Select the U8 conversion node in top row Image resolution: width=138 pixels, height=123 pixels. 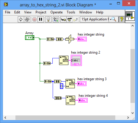[x=60, y=39]
